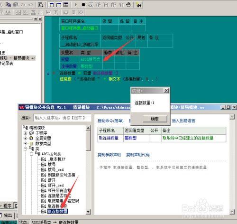The width and height of the screenshot is (237, 224).
Task: Select root node 精易模块 in tree
Action: (x=37, y=128)
